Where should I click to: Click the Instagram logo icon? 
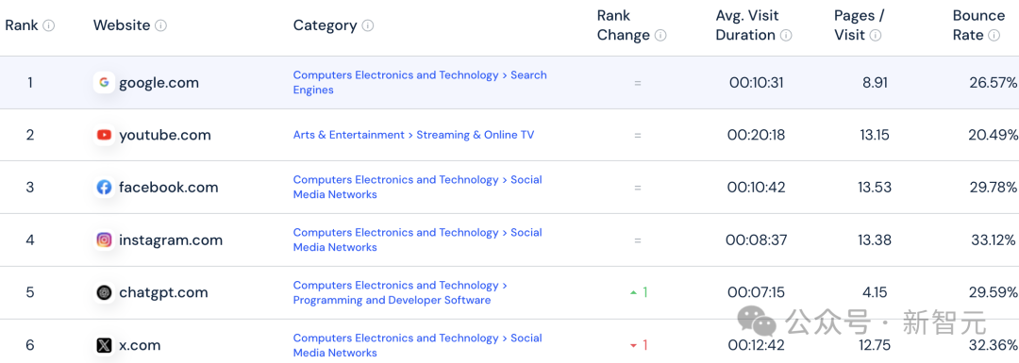coord(104,240)
